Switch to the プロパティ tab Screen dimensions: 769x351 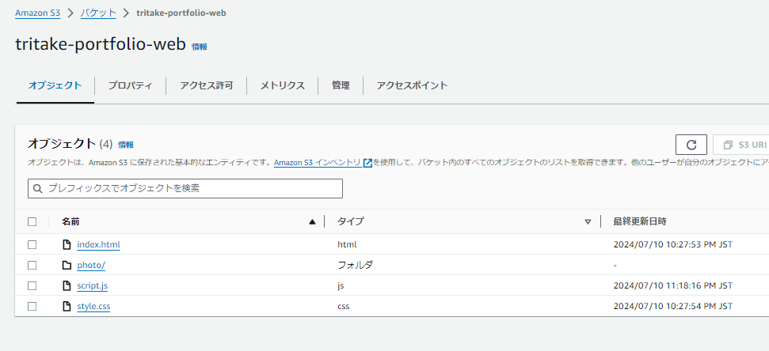click(130, 85)
